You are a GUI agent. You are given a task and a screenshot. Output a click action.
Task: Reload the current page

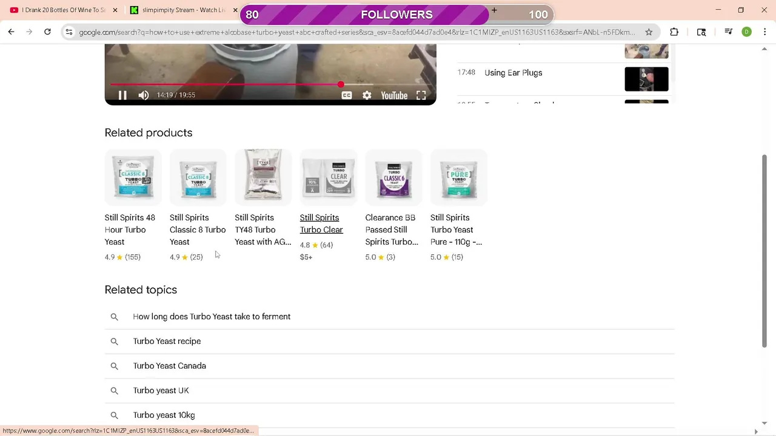click(x=47, y=32)
